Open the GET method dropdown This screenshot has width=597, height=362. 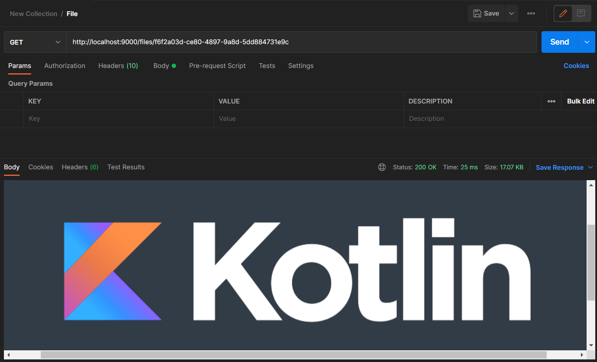35,42
